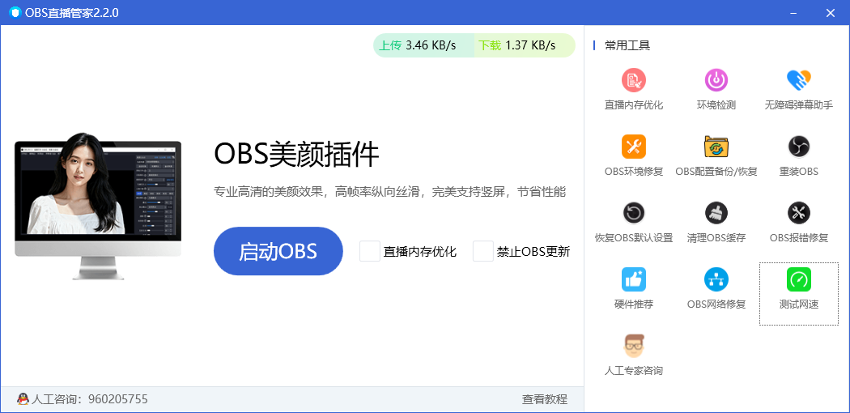Tick the 禁止OBS更新 checkbox

point(483,251)
